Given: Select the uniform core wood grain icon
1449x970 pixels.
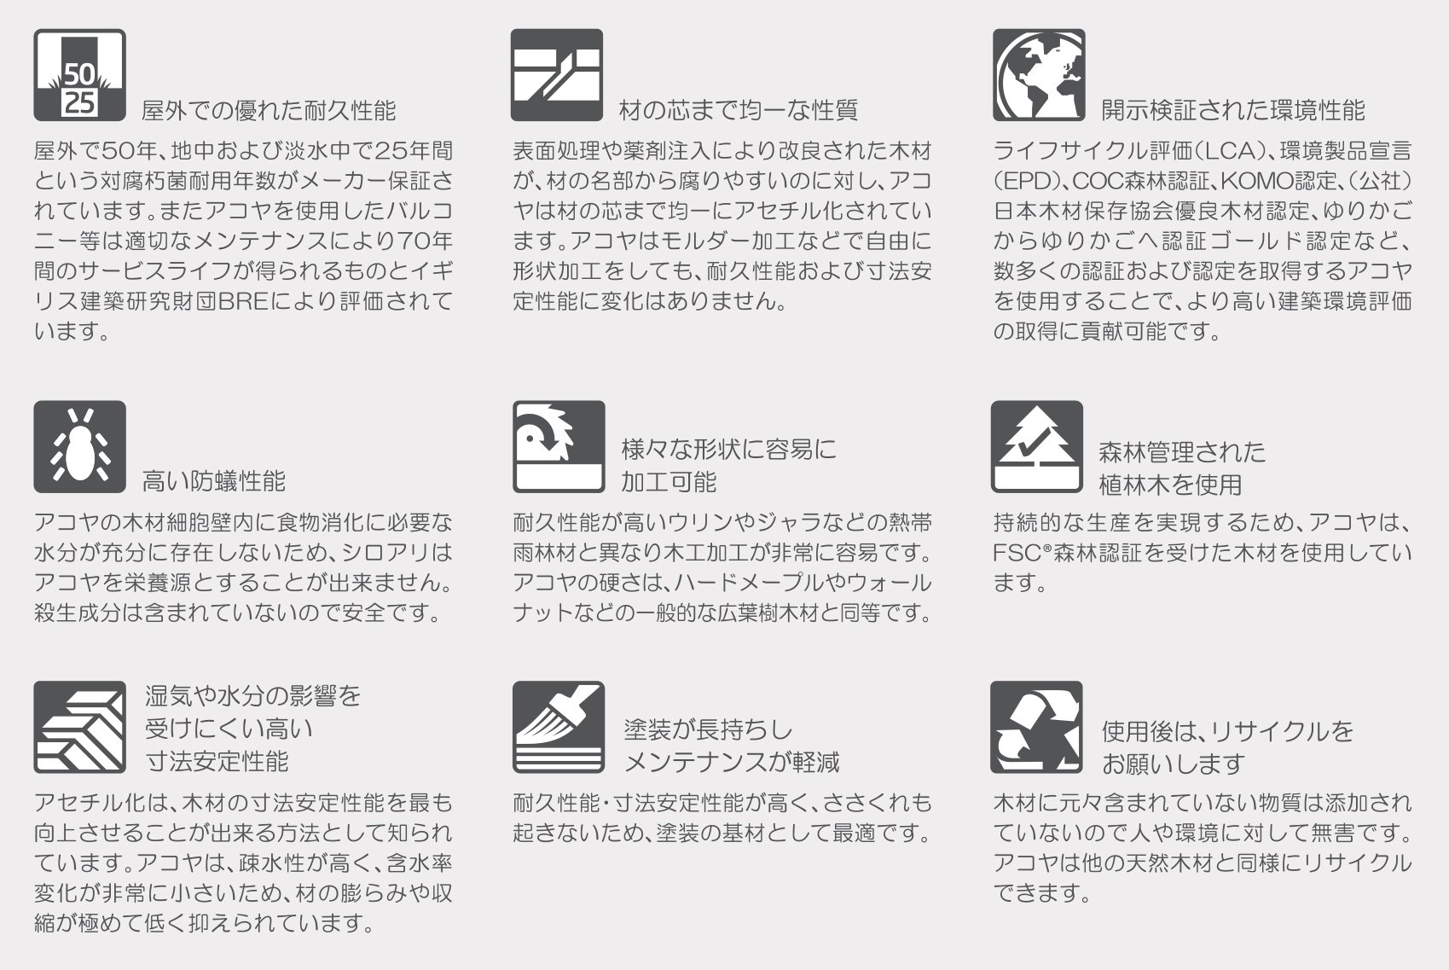Looking at the screenshot, I should tap(557, 75).
